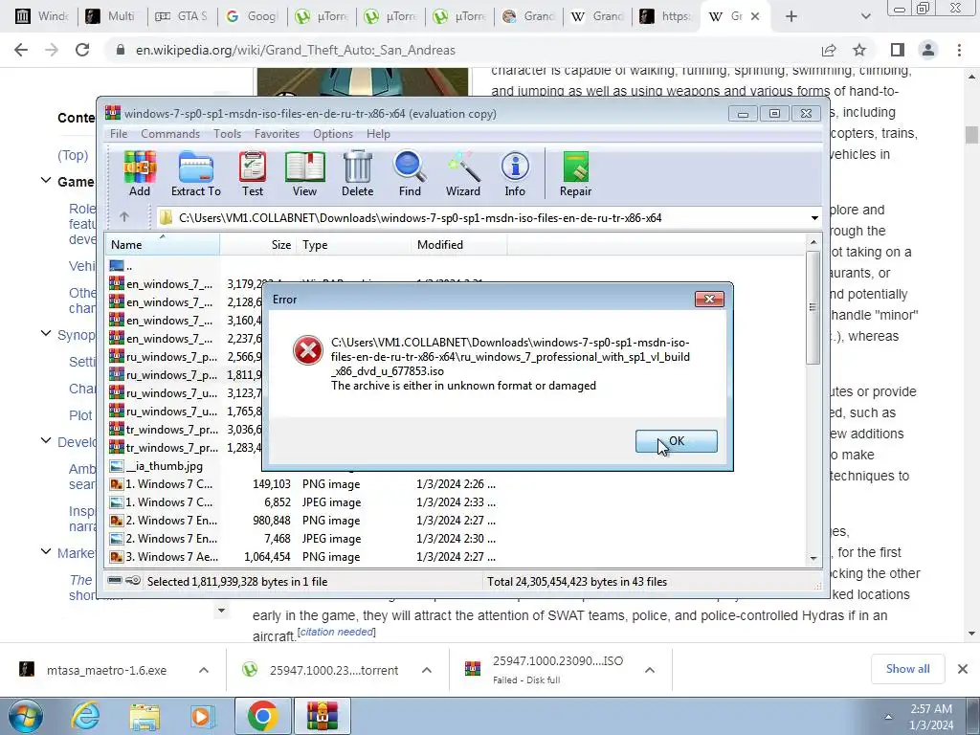Open WinRAR address path dropdown
The height and width of the screenshot is (735, 980).
pos(814,218)
